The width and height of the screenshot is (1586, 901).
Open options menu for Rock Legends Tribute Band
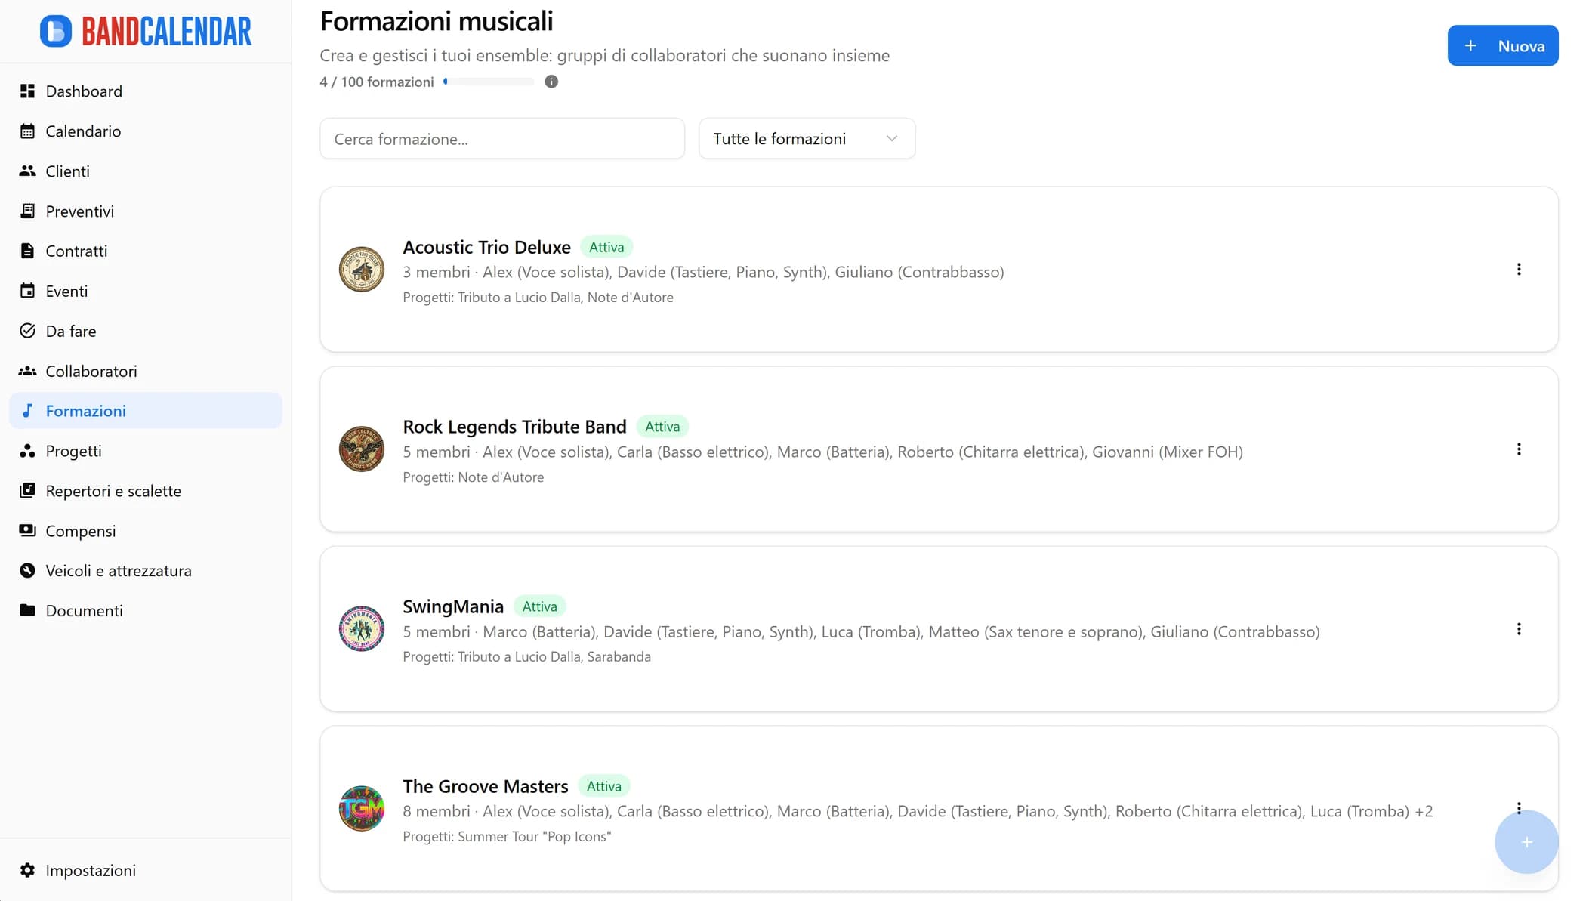click(x=1519, y=449)
